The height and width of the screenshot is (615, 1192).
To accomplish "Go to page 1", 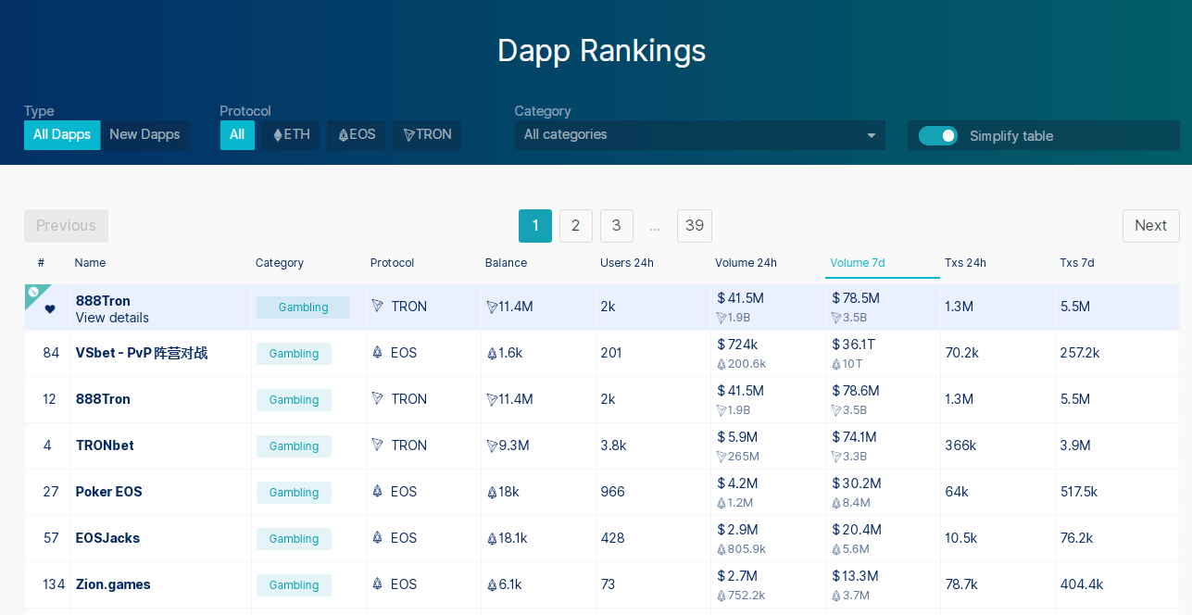I will coord(535,226).
